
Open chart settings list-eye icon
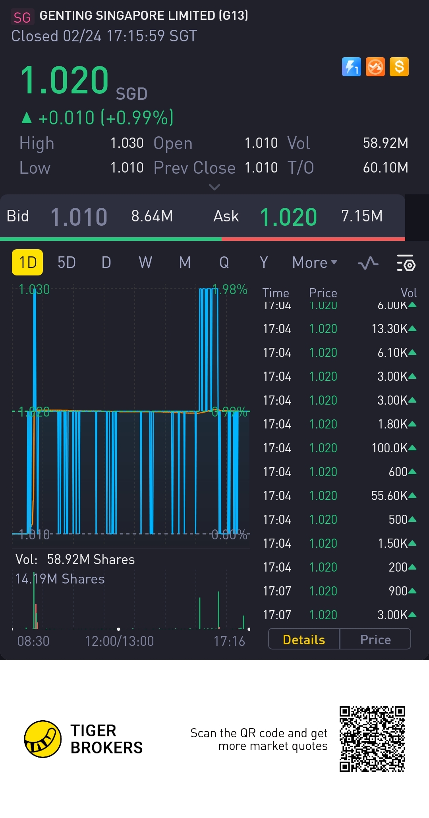(x=406, y=263)
